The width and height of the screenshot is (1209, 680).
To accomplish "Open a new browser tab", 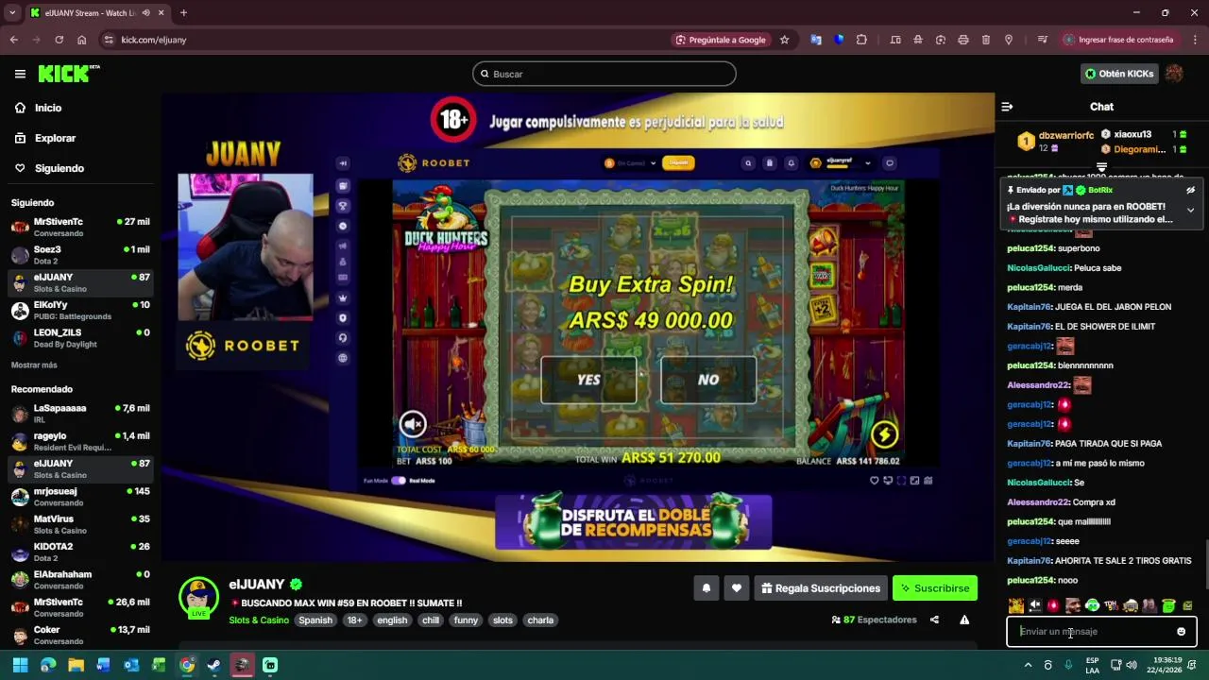I will pyautogui.click(x=183, y=12).
